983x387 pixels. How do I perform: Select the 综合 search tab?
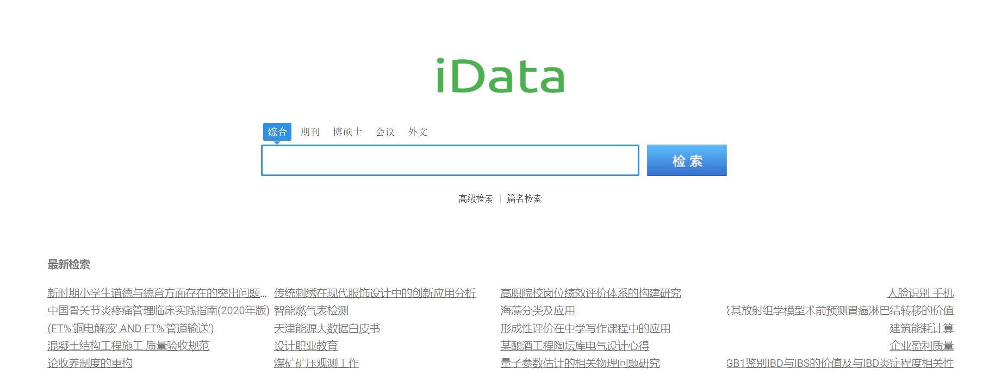click(x=277, y=132)
